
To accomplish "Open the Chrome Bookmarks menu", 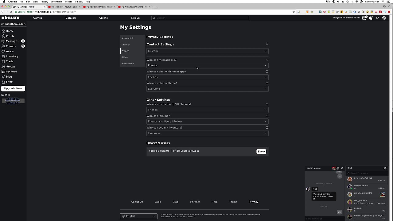I will (56, 2).
